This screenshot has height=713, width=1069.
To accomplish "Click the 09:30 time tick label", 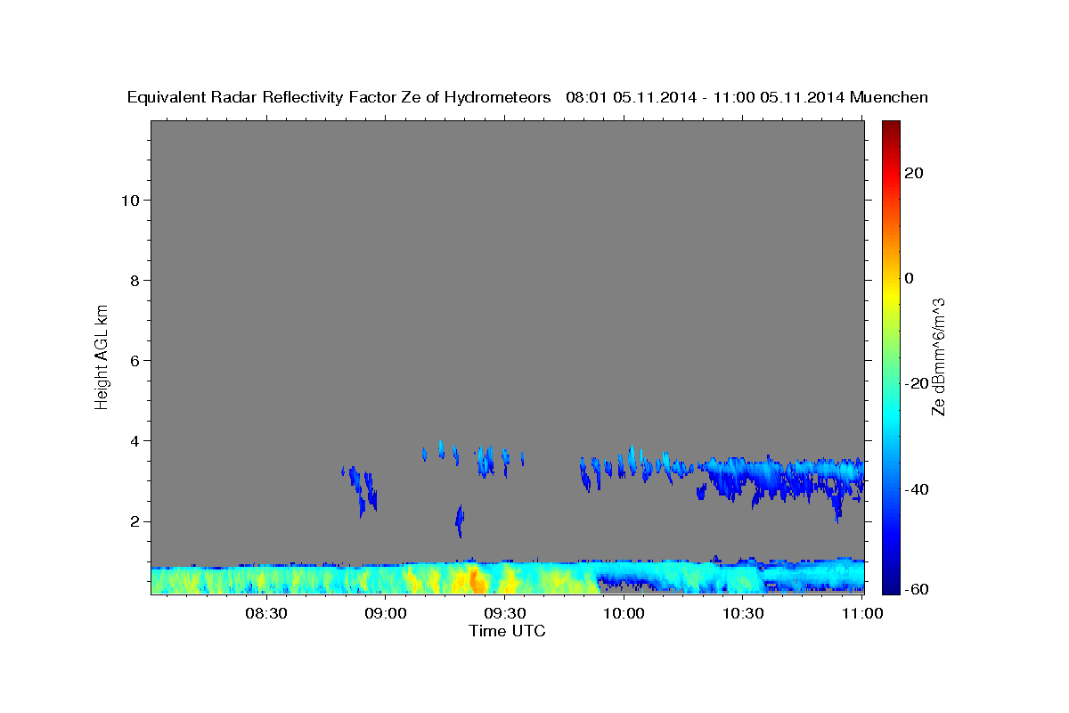I will (505, 613).
